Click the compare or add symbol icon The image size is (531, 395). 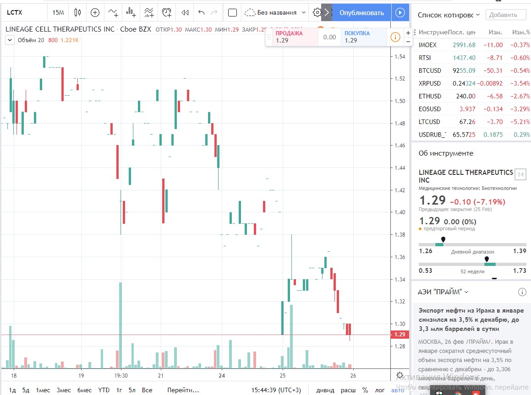[x=95, y=12]
